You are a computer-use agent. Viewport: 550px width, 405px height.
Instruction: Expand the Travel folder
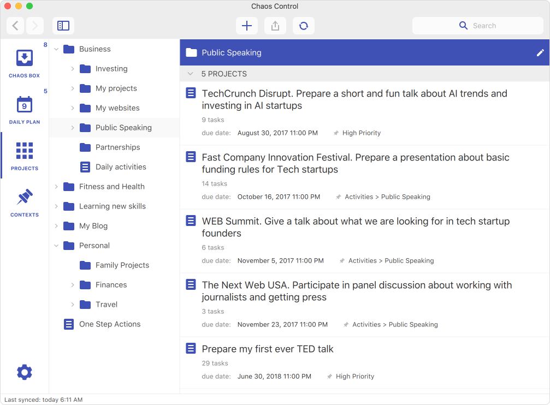point(73,305)
